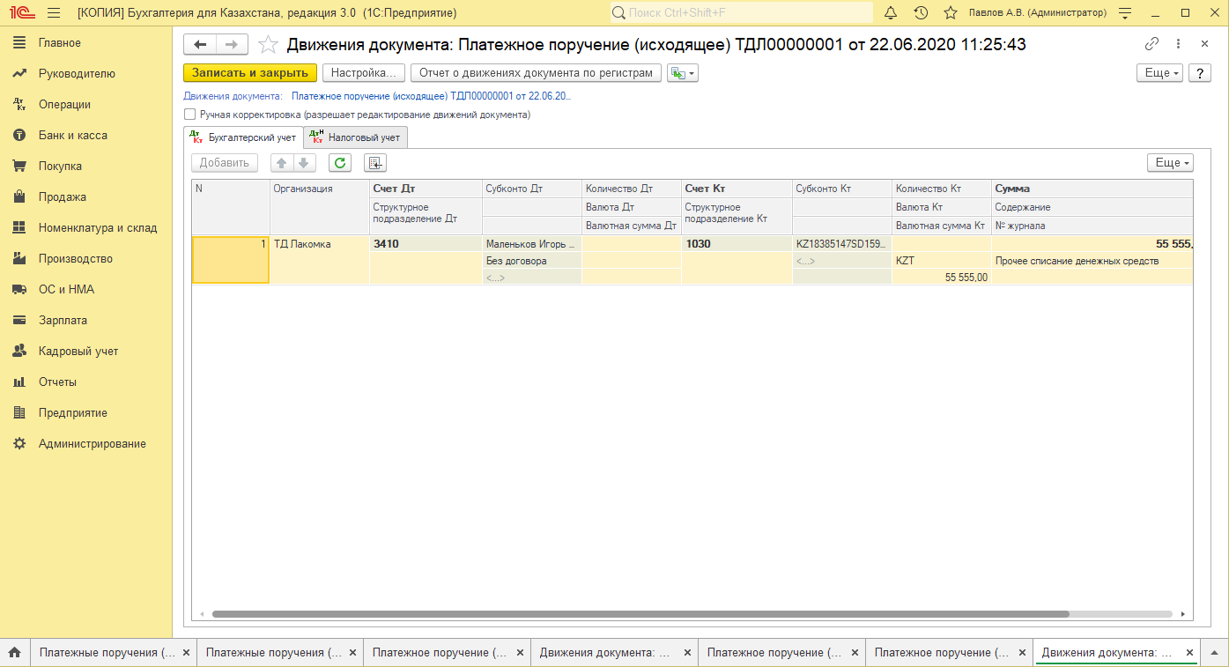Click the Счет Дт column header

[x=426, y=189]
